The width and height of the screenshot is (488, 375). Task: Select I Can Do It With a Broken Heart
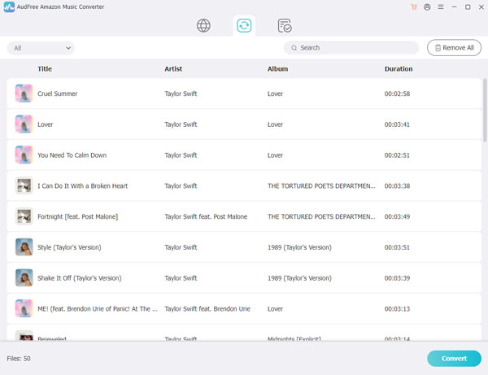82,186
